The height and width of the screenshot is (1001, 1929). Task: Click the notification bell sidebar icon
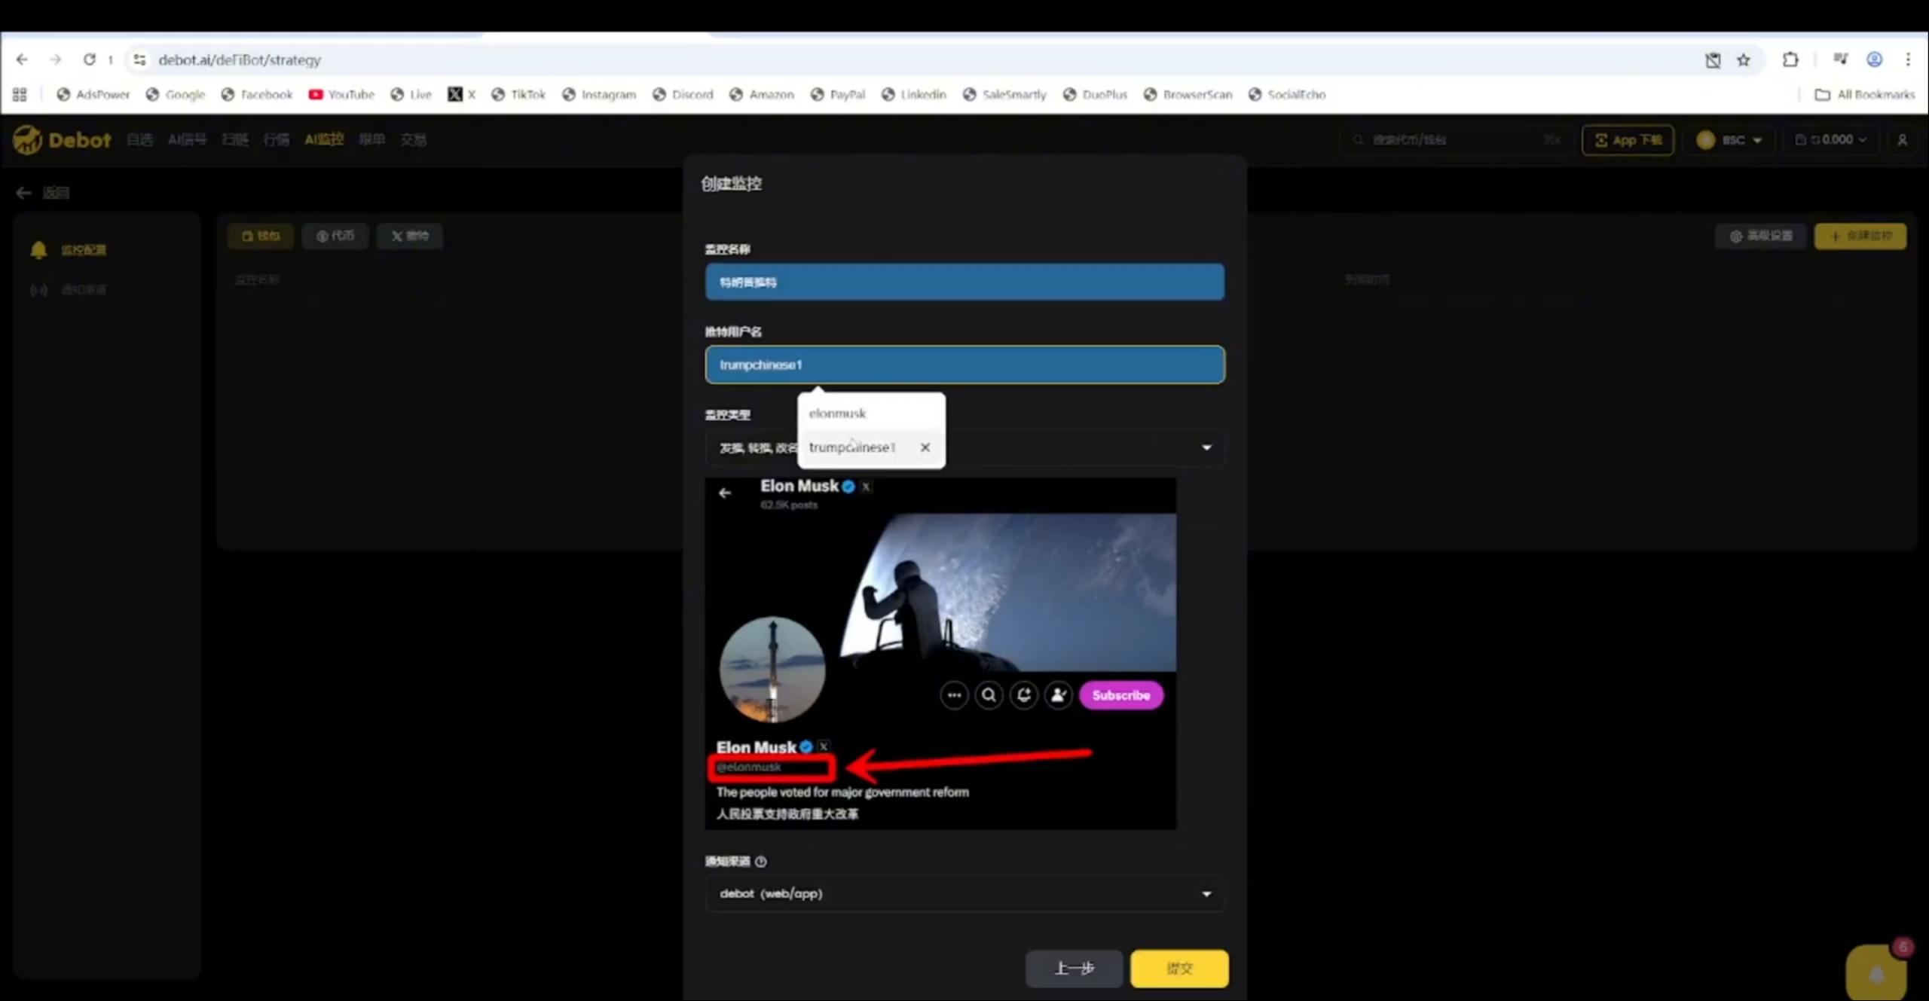[38, 250]
